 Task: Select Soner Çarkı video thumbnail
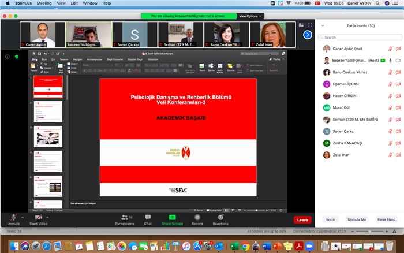pos(134,35)
